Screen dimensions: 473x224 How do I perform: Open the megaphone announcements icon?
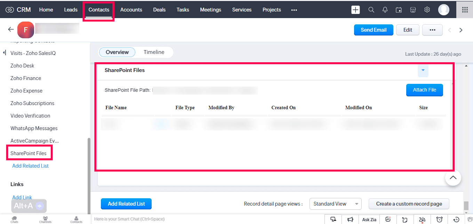[x=350, y=219]
